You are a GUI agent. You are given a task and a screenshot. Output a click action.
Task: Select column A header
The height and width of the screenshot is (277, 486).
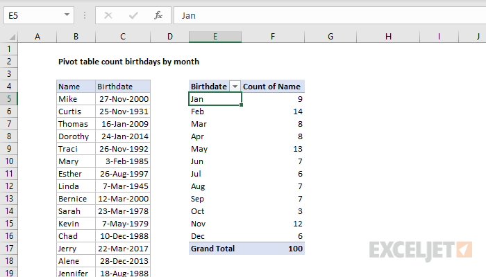pos(37,37)
